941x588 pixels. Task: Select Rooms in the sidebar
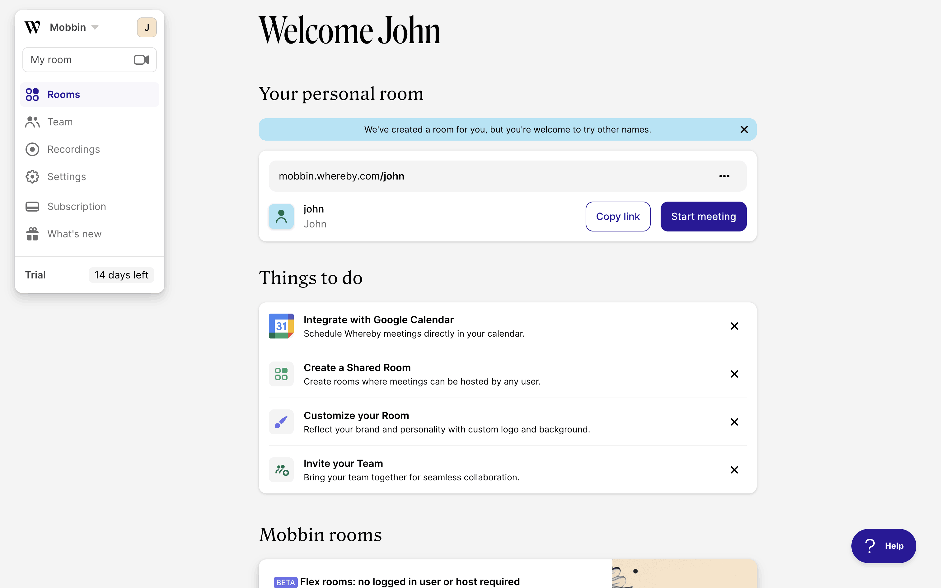pos(63,95)
